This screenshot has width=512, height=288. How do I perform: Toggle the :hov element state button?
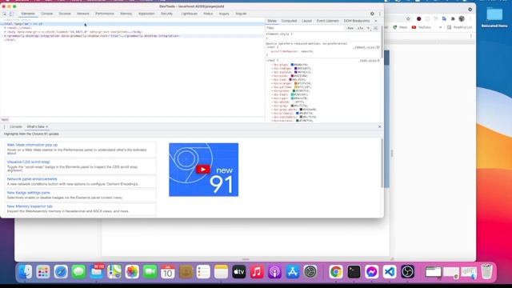pyautogui.click(x=350, y=28)
